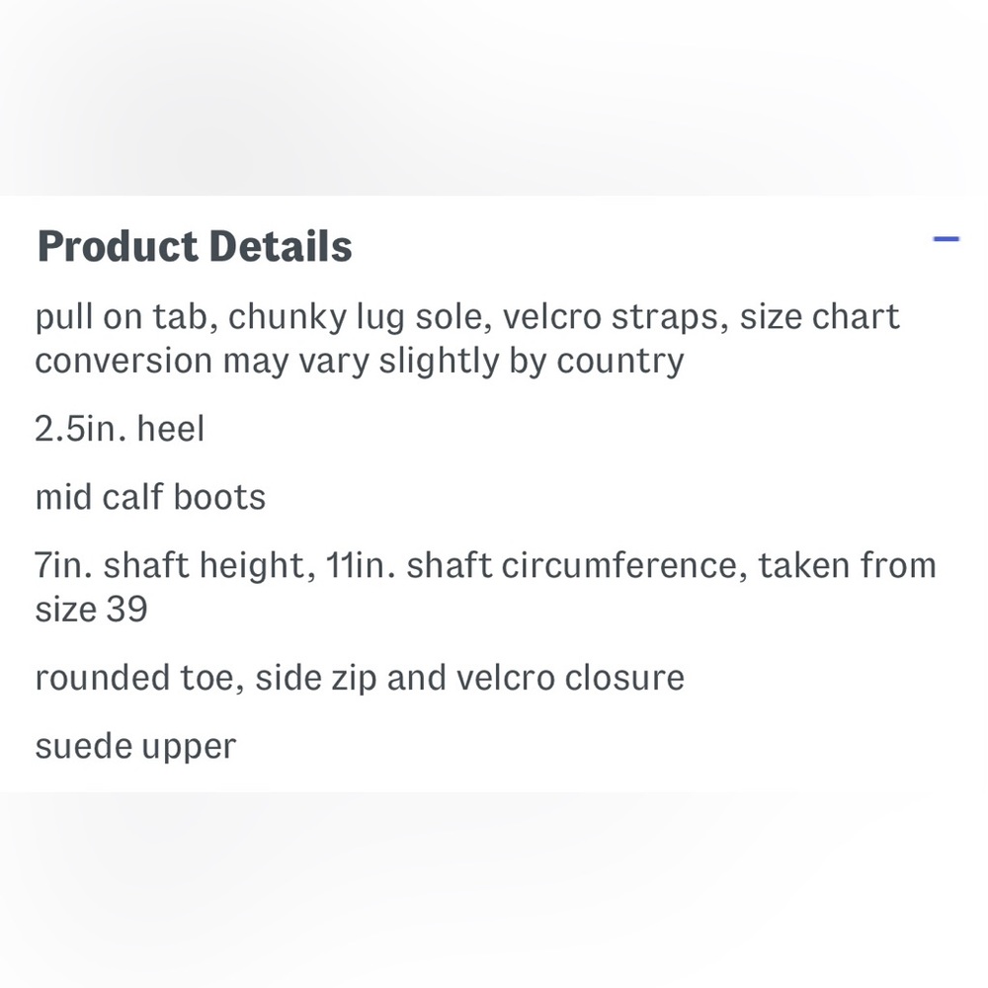Click the 'size 39' text
This screenshot has width=988, height=988.
click(x=91, y=610)
